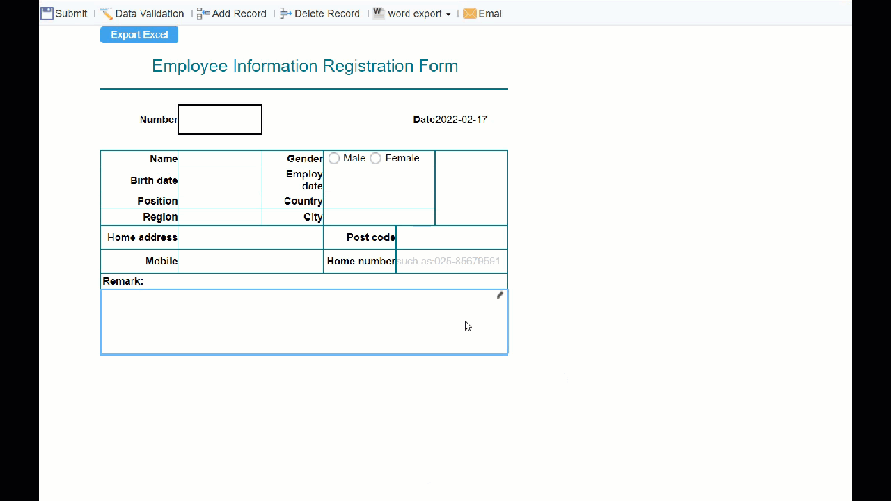Click the Submit toolbar item
This screenshot has height=501, width=891.
pos(70,13)
